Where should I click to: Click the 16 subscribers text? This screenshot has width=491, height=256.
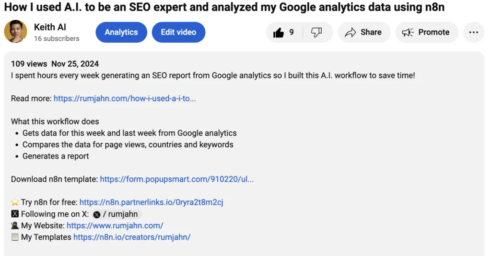[x=57, y=38]
